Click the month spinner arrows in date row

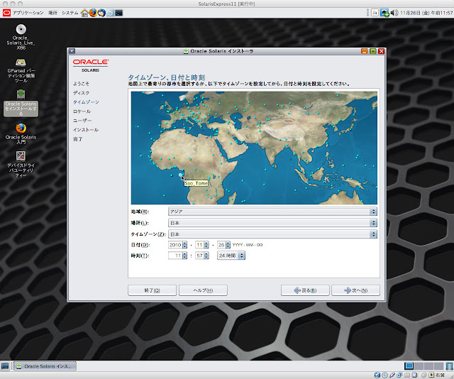[206, 245]
